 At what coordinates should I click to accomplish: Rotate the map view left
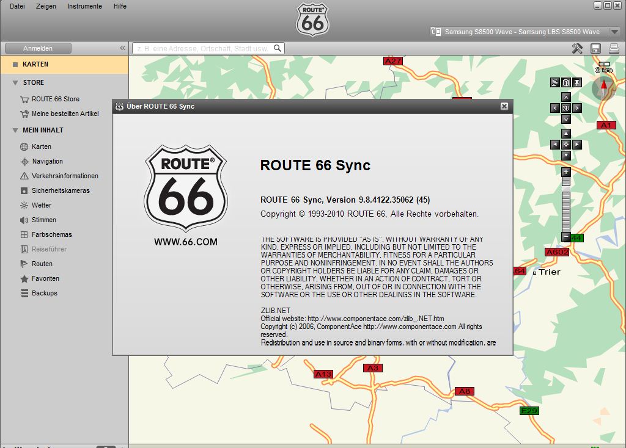pos(555,108)
